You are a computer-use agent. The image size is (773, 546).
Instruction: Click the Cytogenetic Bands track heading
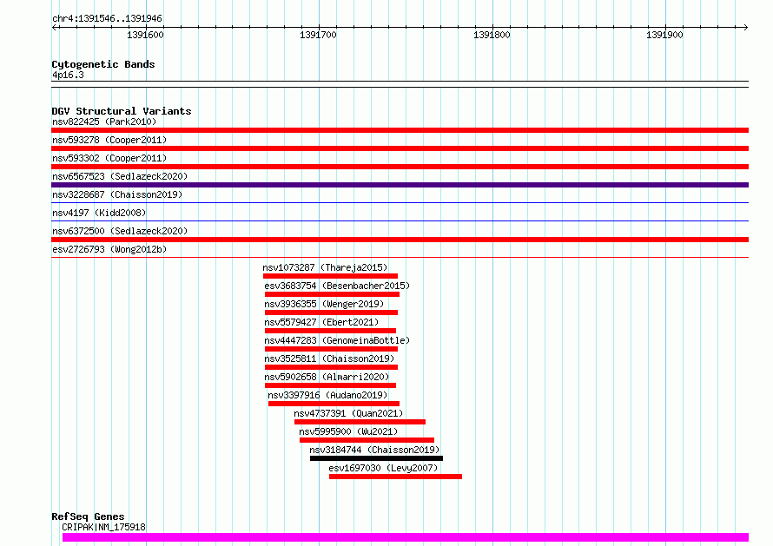[103, 64]
